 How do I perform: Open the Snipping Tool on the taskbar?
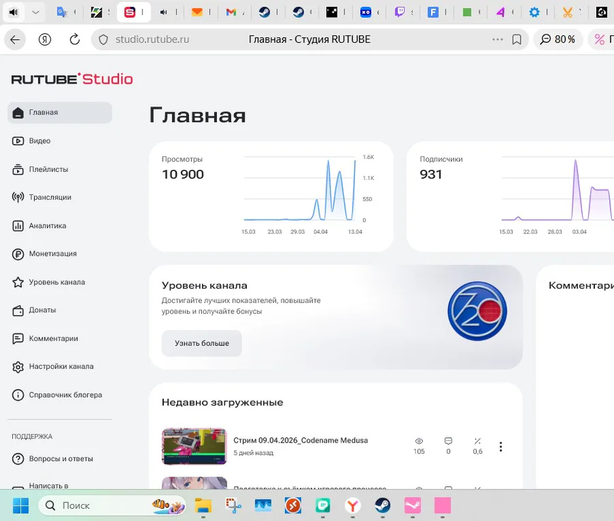(x=233, y=506)
